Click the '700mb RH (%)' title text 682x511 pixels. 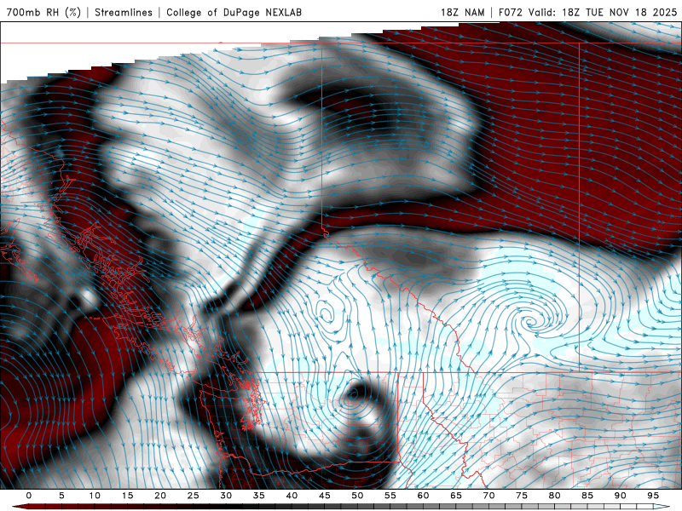click(43, 12)
